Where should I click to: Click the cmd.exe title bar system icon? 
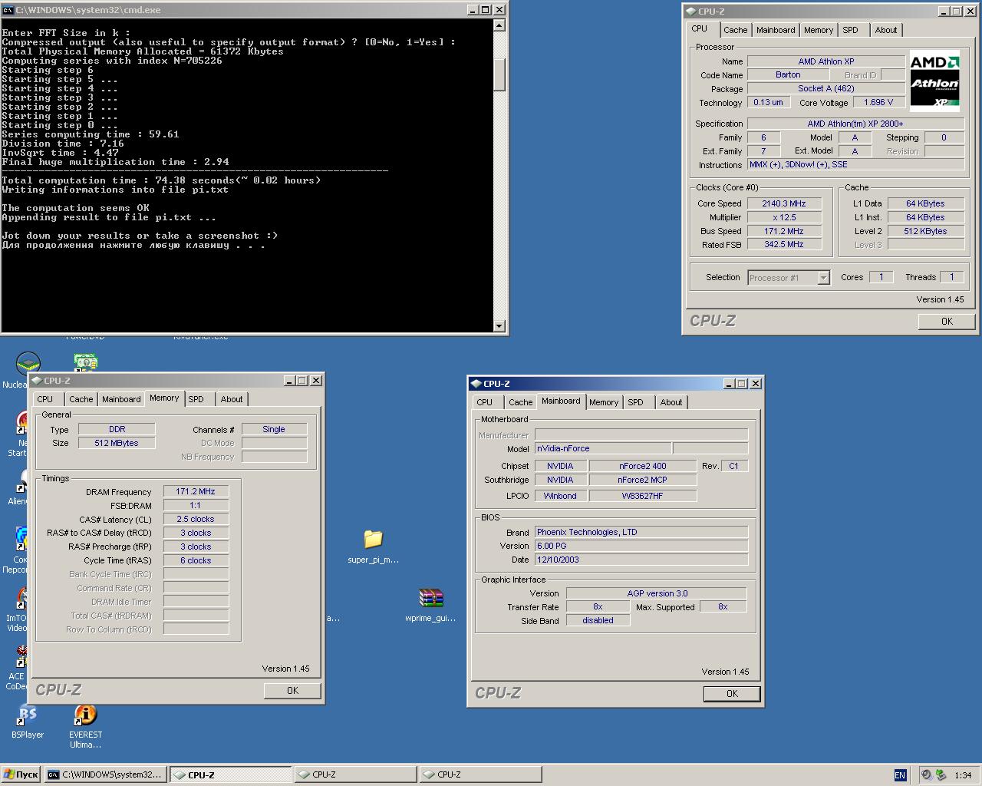[8, 10]
